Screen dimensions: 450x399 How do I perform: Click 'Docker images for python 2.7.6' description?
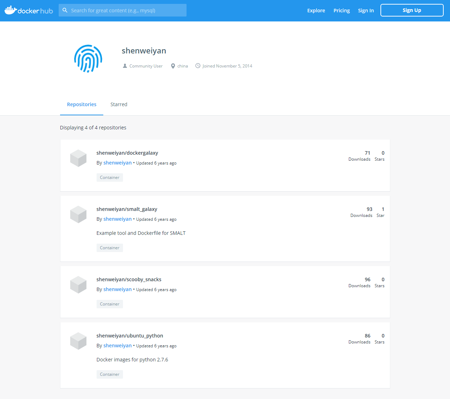tap(132, 360)
